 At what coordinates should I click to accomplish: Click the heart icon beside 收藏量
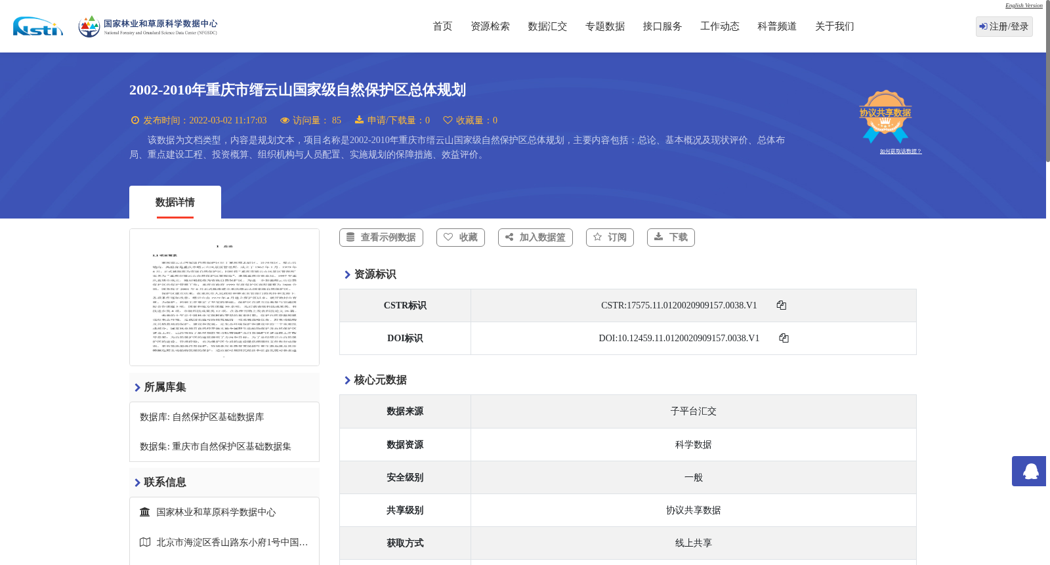click(448, 120)
